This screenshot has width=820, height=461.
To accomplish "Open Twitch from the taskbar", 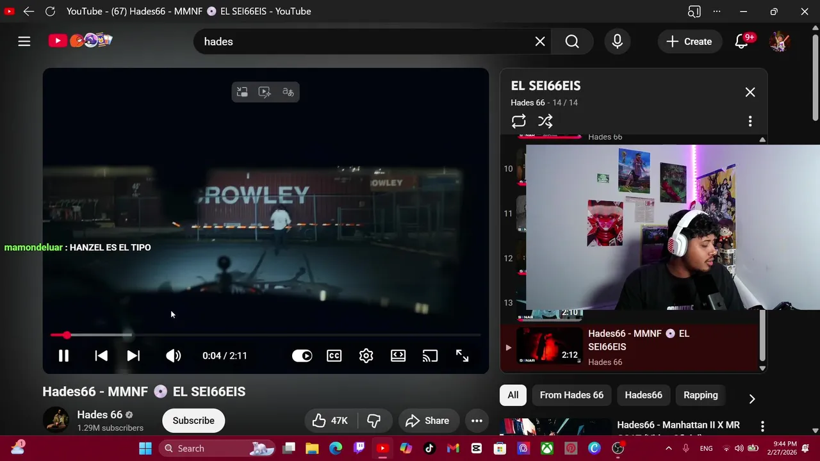I will [x=359, y=448].
